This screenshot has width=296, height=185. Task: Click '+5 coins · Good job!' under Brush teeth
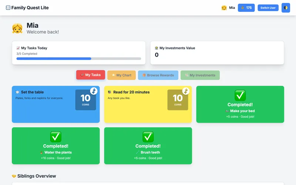coord(148,158)
